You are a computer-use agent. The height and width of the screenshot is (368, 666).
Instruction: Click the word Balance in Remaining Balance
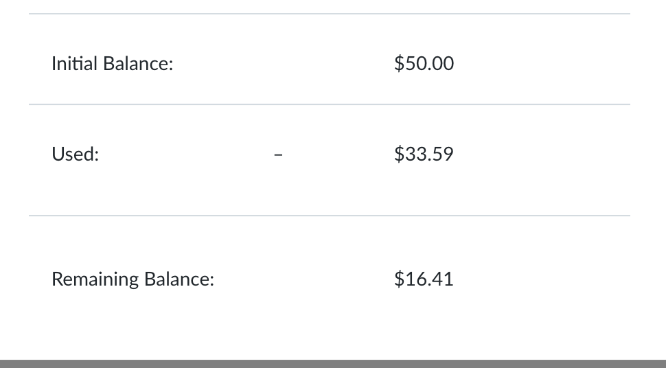pyautogui.click(x=179, y=279)
